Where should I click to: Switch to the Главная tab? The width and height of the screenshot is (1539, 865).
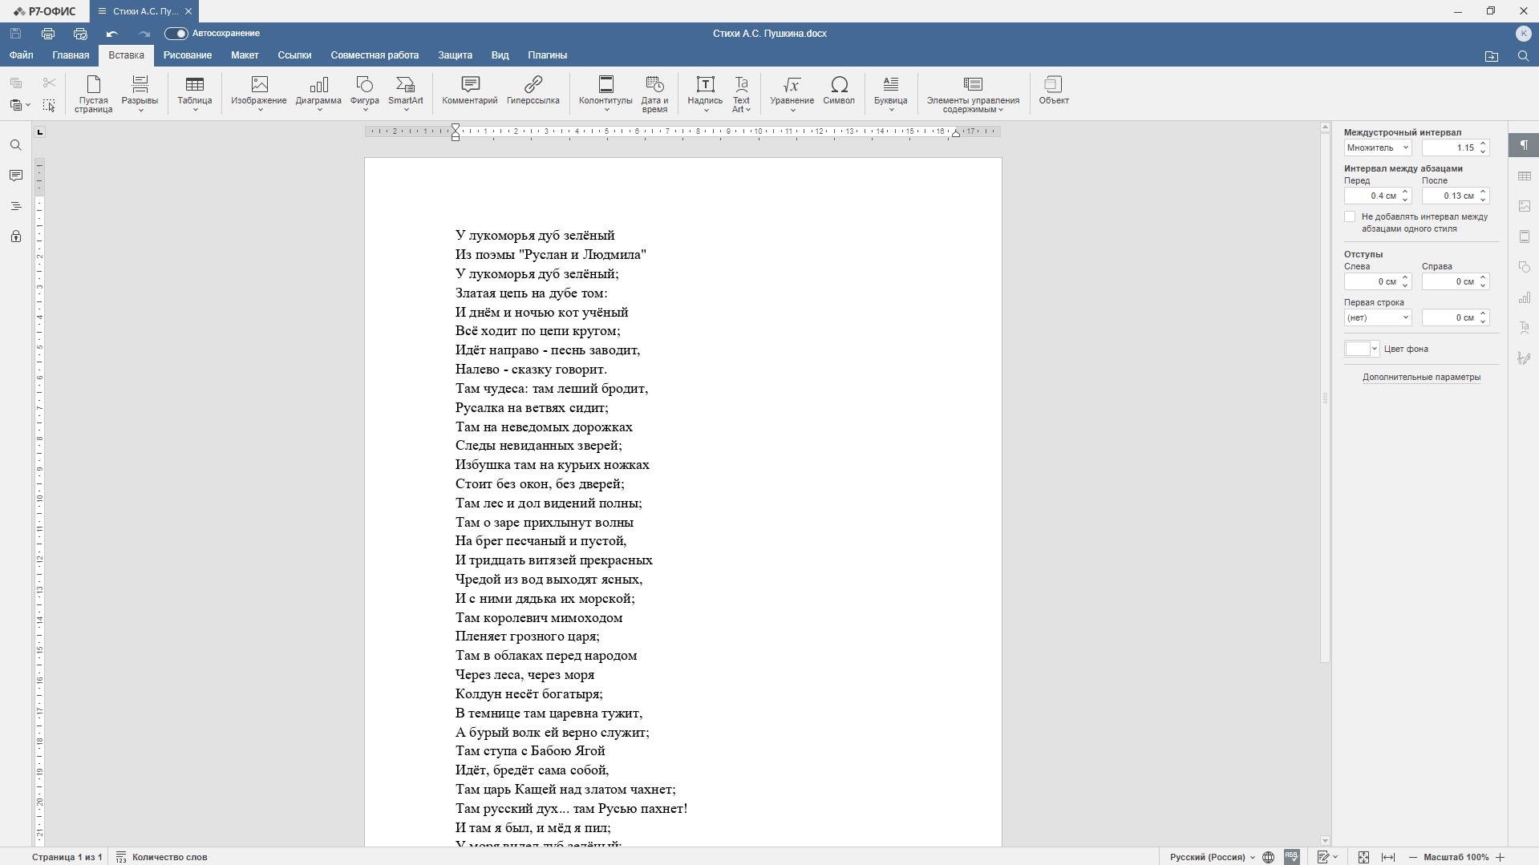click(71, 55)
